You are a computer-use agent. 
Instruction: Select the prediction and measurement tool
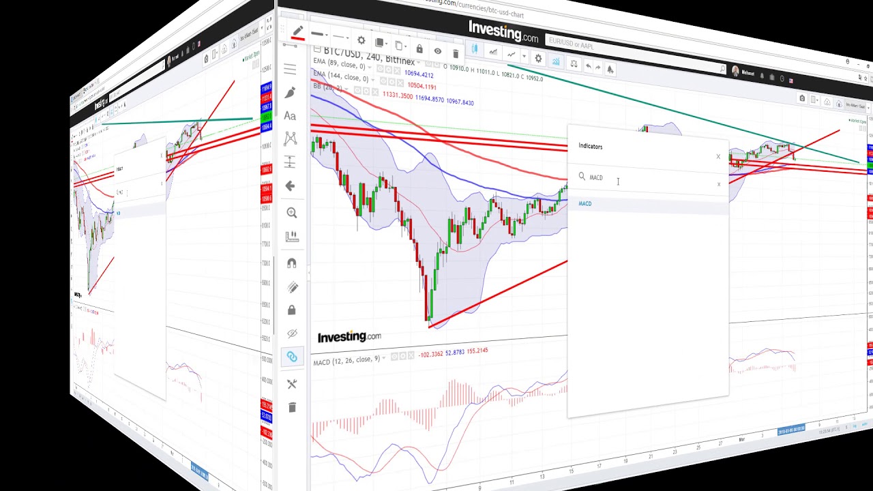click(x=291, y=162)
